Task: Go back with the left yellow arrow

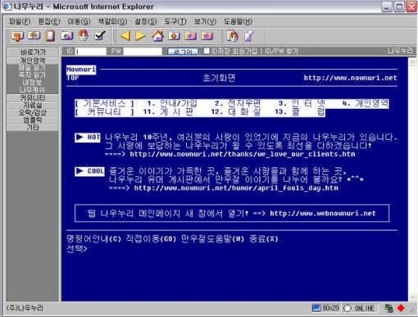Action: pyautogui.click(x=125, y=36)
